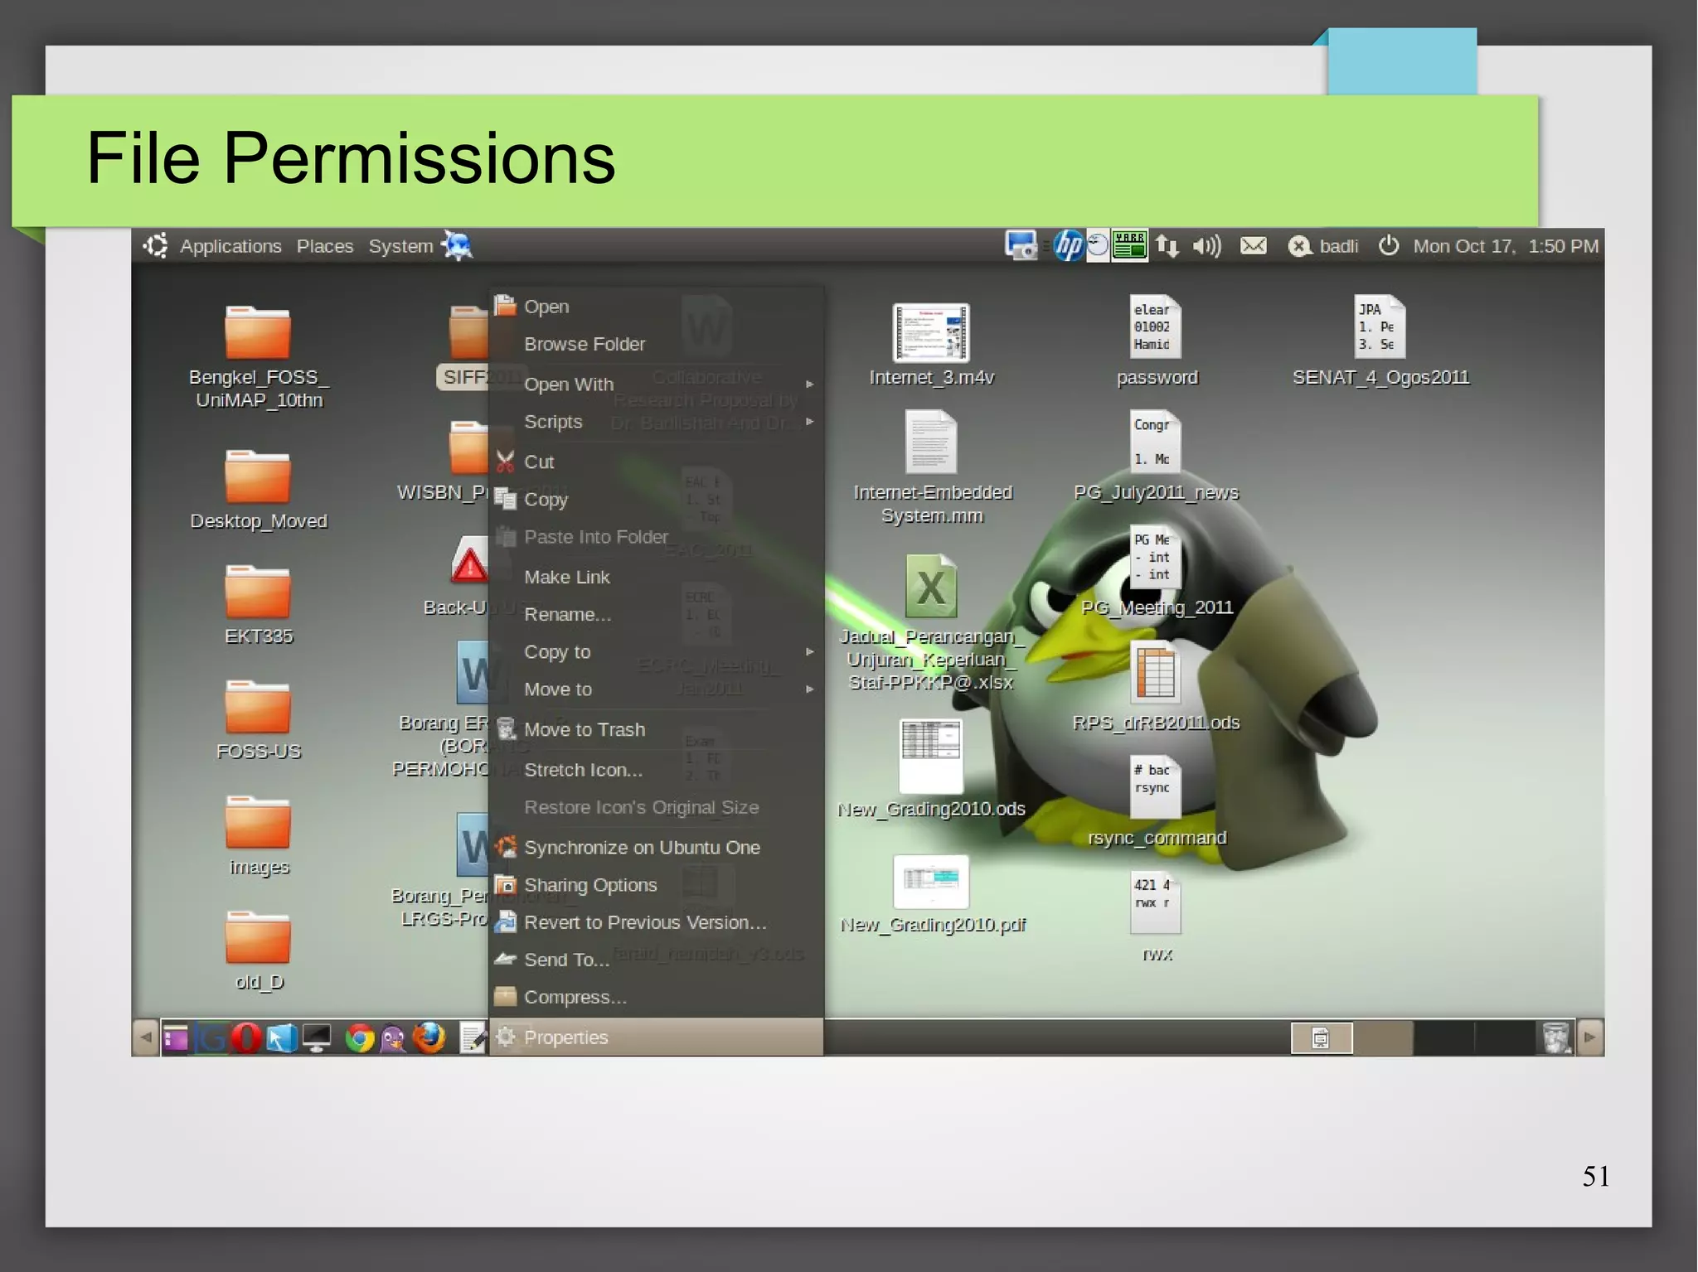Open Sharing Options
The image size is (1698, 1272).
pos(656,885)
